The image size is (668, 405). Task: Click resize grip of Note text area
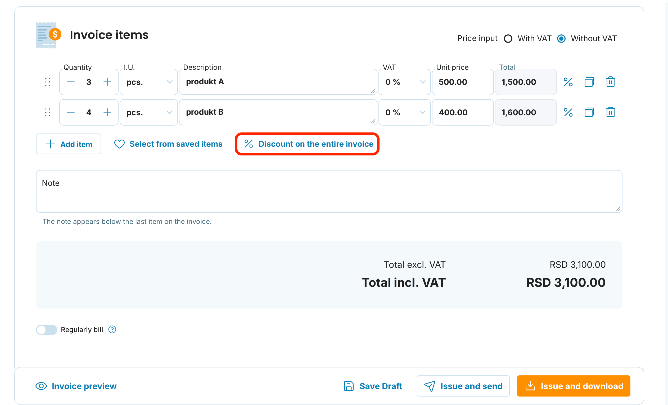pos(618,209)
